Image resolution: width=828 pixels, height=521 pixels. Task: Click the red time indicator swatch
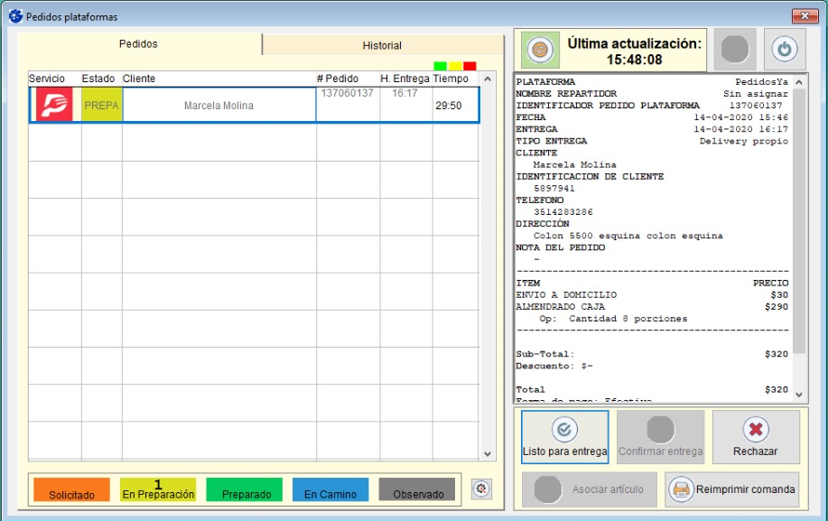[x=470, y=66]
